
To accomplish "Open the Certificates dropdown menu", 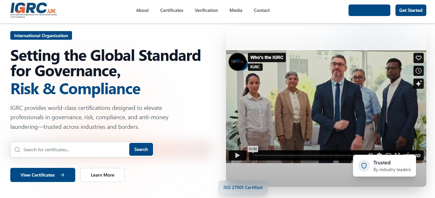I will tap(171, 10).
